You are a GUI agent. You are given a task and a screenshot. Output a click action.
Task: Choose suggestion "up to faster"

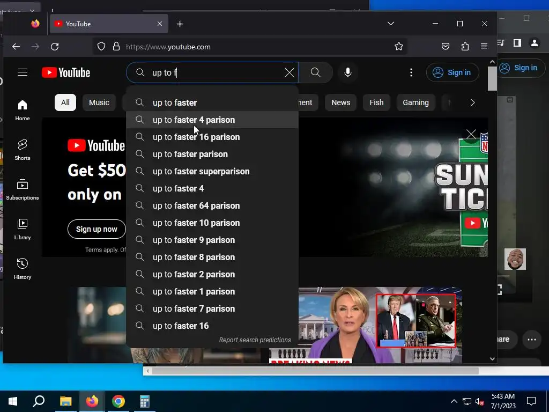212,102
